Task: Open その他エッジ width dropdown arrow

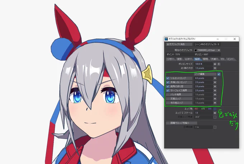Action: coord(215,103)
